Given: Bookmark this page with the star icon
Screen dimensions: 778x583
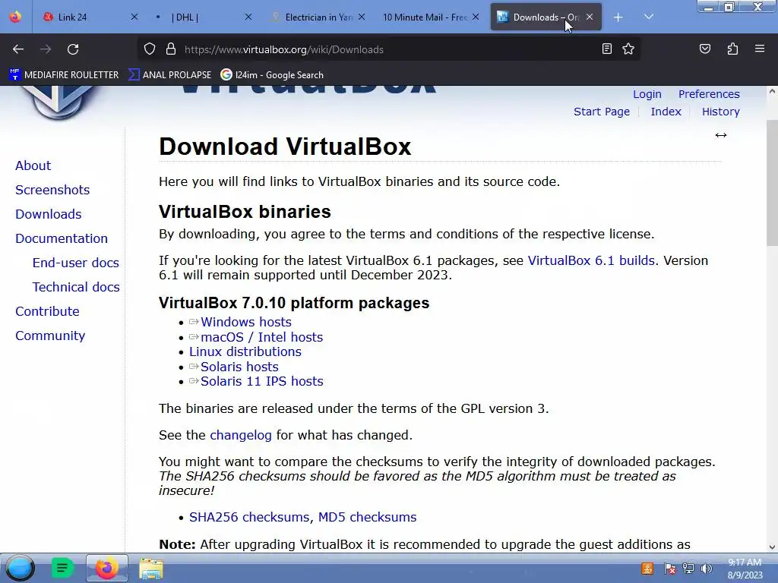Looking at the screenshot, I should click(x=628, y=49).
